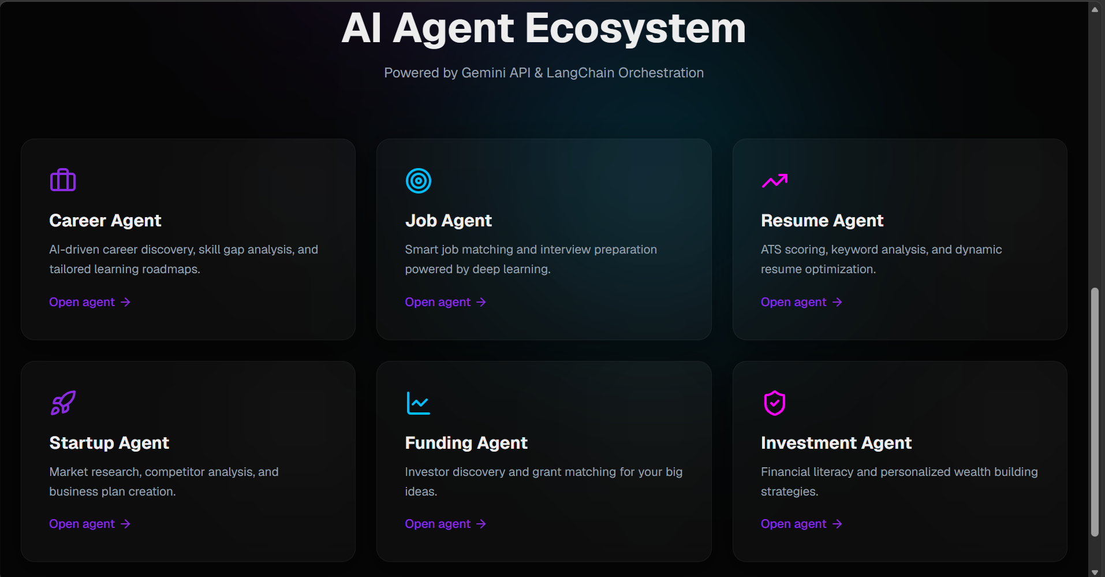Click the page scrollbar thumb
Screen dimensions: 1105x577
coord(1095,412)
